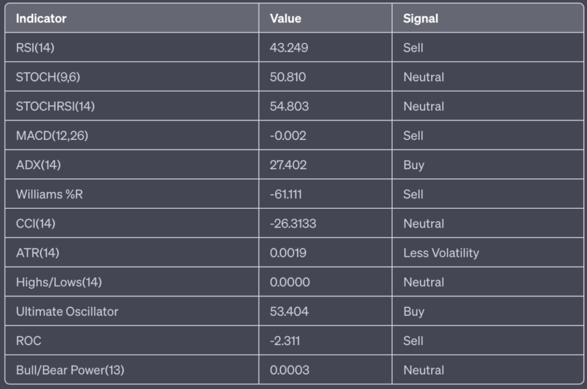This screenshot has height=389, width=587.
Task: Click the 53.404 value cell
Action: [326, 312]
